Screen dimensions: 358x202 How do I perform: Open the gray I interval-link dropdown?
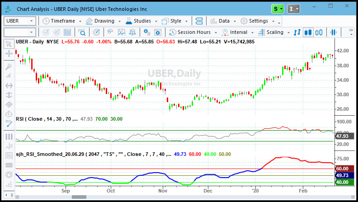tap(293, 9)
